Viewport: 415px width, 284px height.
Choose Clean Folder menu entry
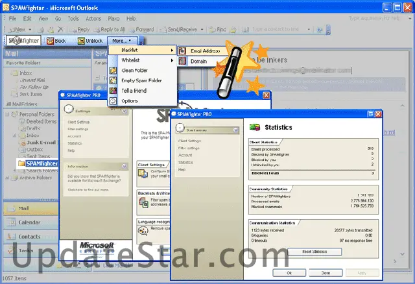pos(143,71)
